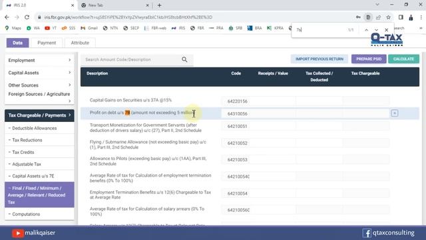Click Receipts value field for code 64310056
Viewport: 426px width, 240px height.
click(x=272, y=114)
